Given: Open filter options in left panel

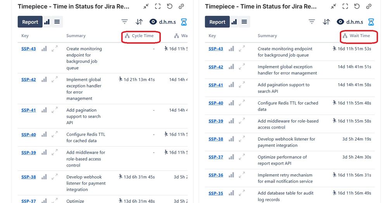Looking at the screenshot, I should (124, 22).
